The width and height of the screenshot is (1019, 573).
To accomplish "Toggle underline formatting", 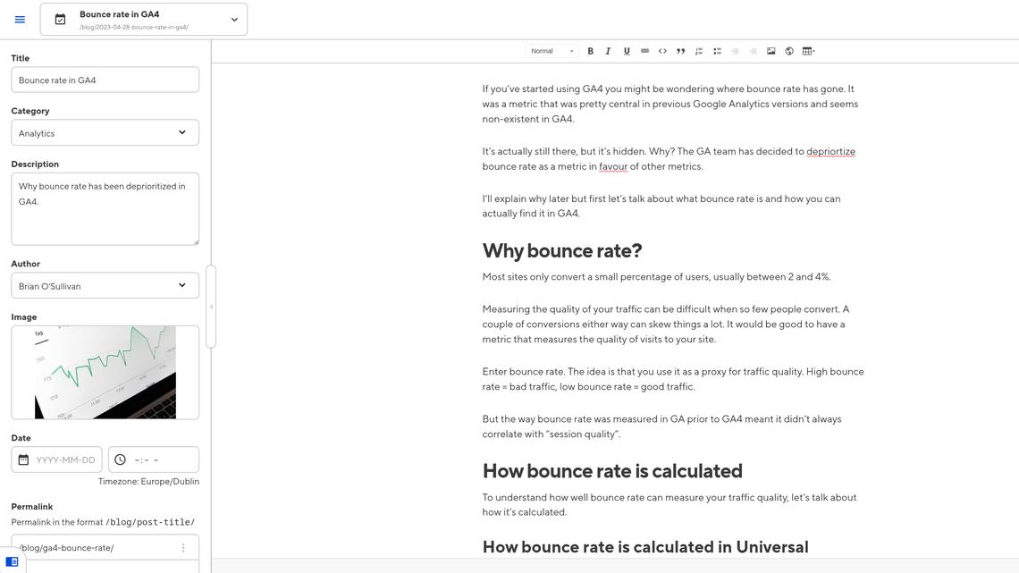I will tap(627, 51).
